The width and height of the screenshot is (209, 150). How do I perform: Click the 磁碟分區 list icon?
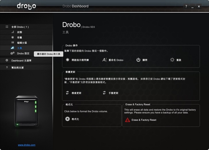click(x=13, y=42)
